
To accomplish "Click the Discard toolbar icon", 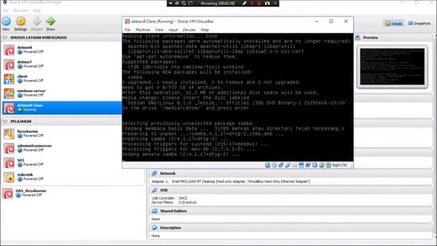I will click(36, 21).
